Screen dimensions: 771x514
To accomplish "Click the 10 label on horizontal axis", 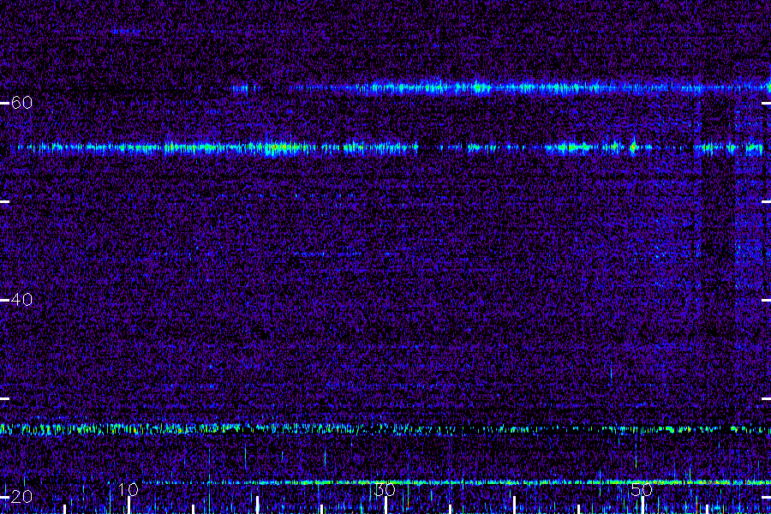I will 128,489.
